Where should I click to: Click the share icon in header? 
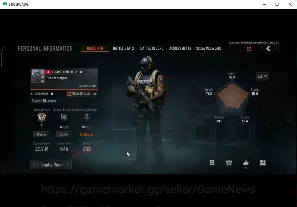[x=249, y=49]
